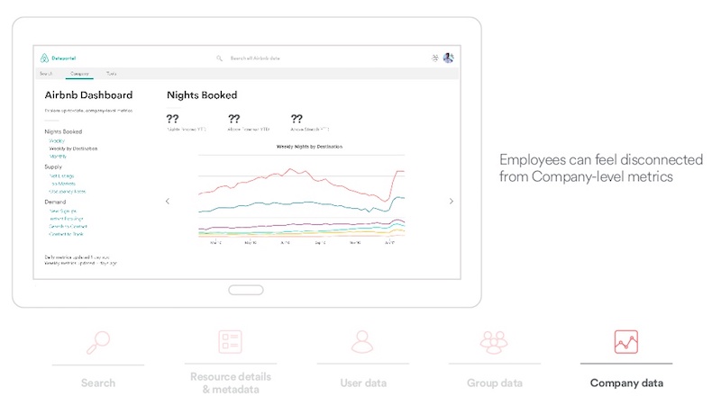
Task: Switch to the Search tab
Action: tap(46, 74)
